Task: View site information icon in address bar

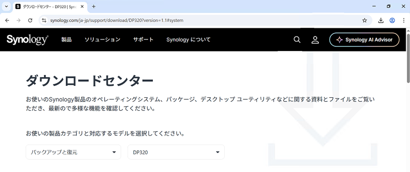Action: click(44, 20)
